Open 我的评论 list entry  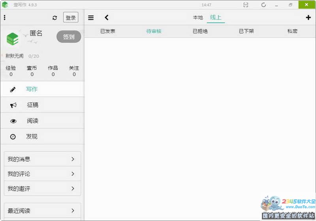pyautogui.click(x=43, y=174)
